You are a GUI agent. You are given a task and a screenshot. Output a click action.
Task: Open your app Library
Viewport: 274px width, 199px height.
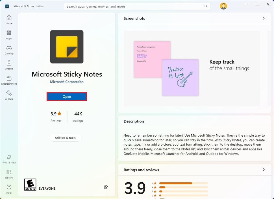tap(9, 174)
